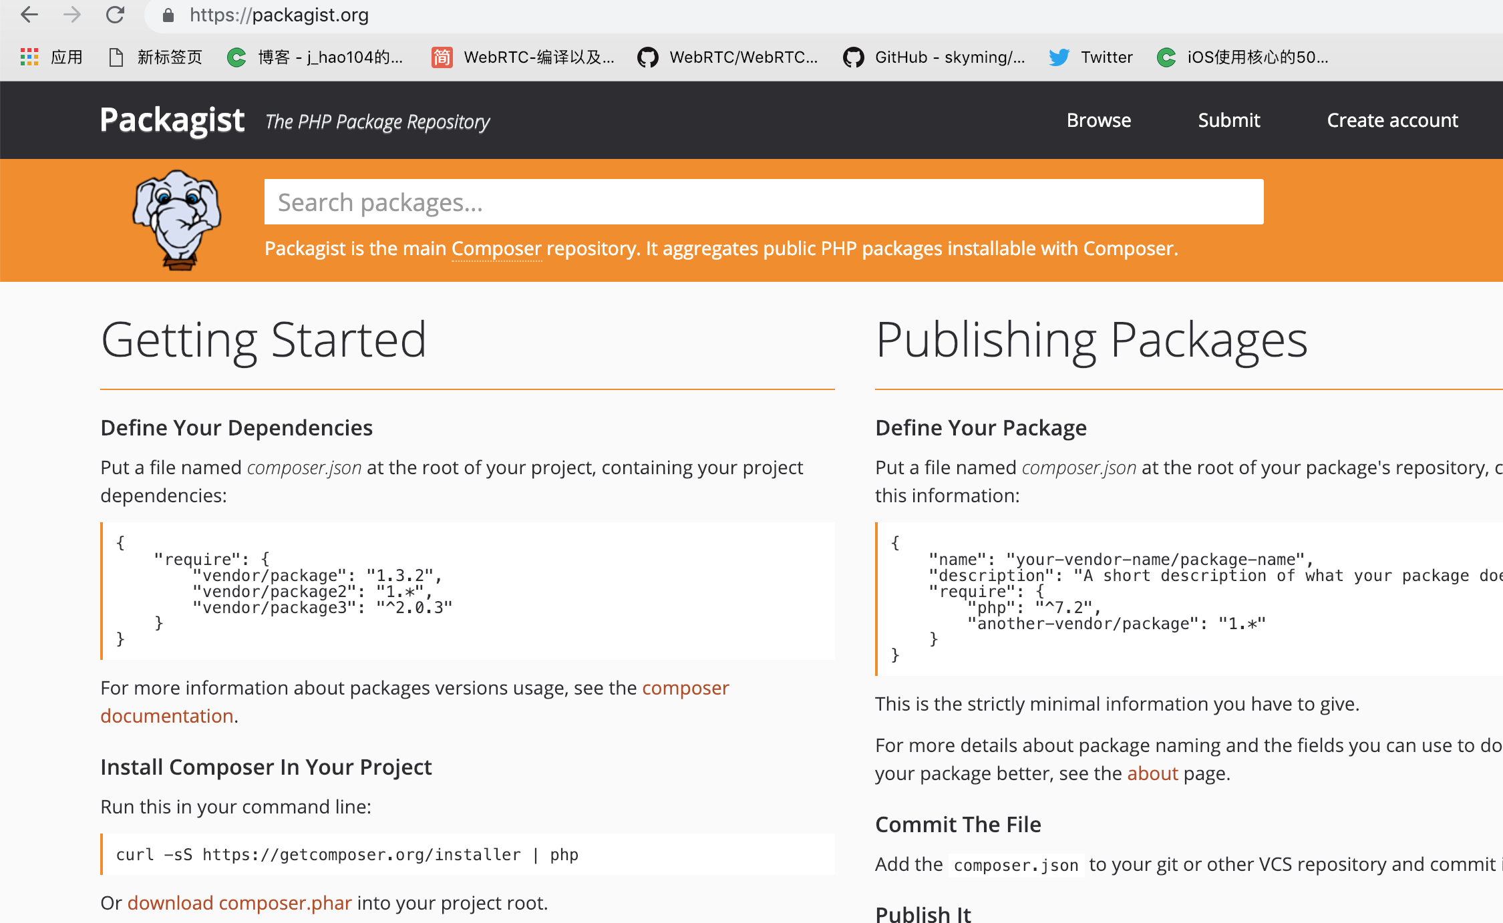Screen dimensions: 1503x923
Task: Click the padlock site security icon
Action: [x=168, y=15]
